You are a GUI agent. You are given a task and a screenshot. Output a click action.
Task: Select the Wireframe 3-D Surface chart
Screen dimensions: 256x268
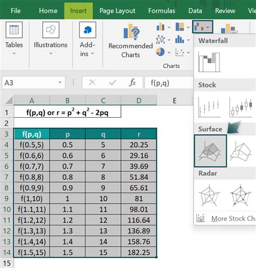241,151
